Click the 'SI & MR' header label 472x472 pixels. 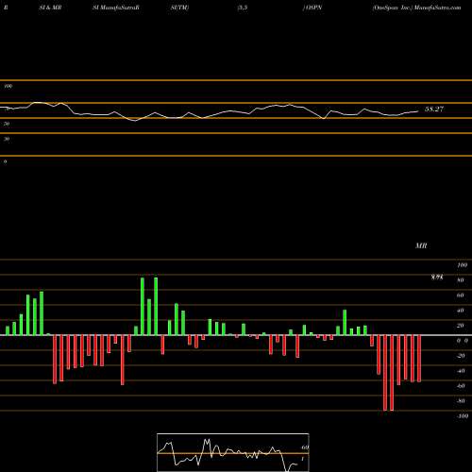50,8
